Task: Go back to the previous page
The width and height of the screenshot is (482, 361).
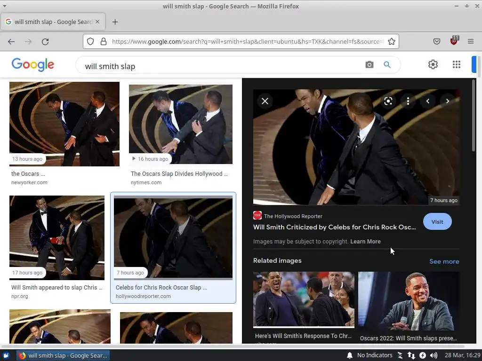Action: coord(11,41)
